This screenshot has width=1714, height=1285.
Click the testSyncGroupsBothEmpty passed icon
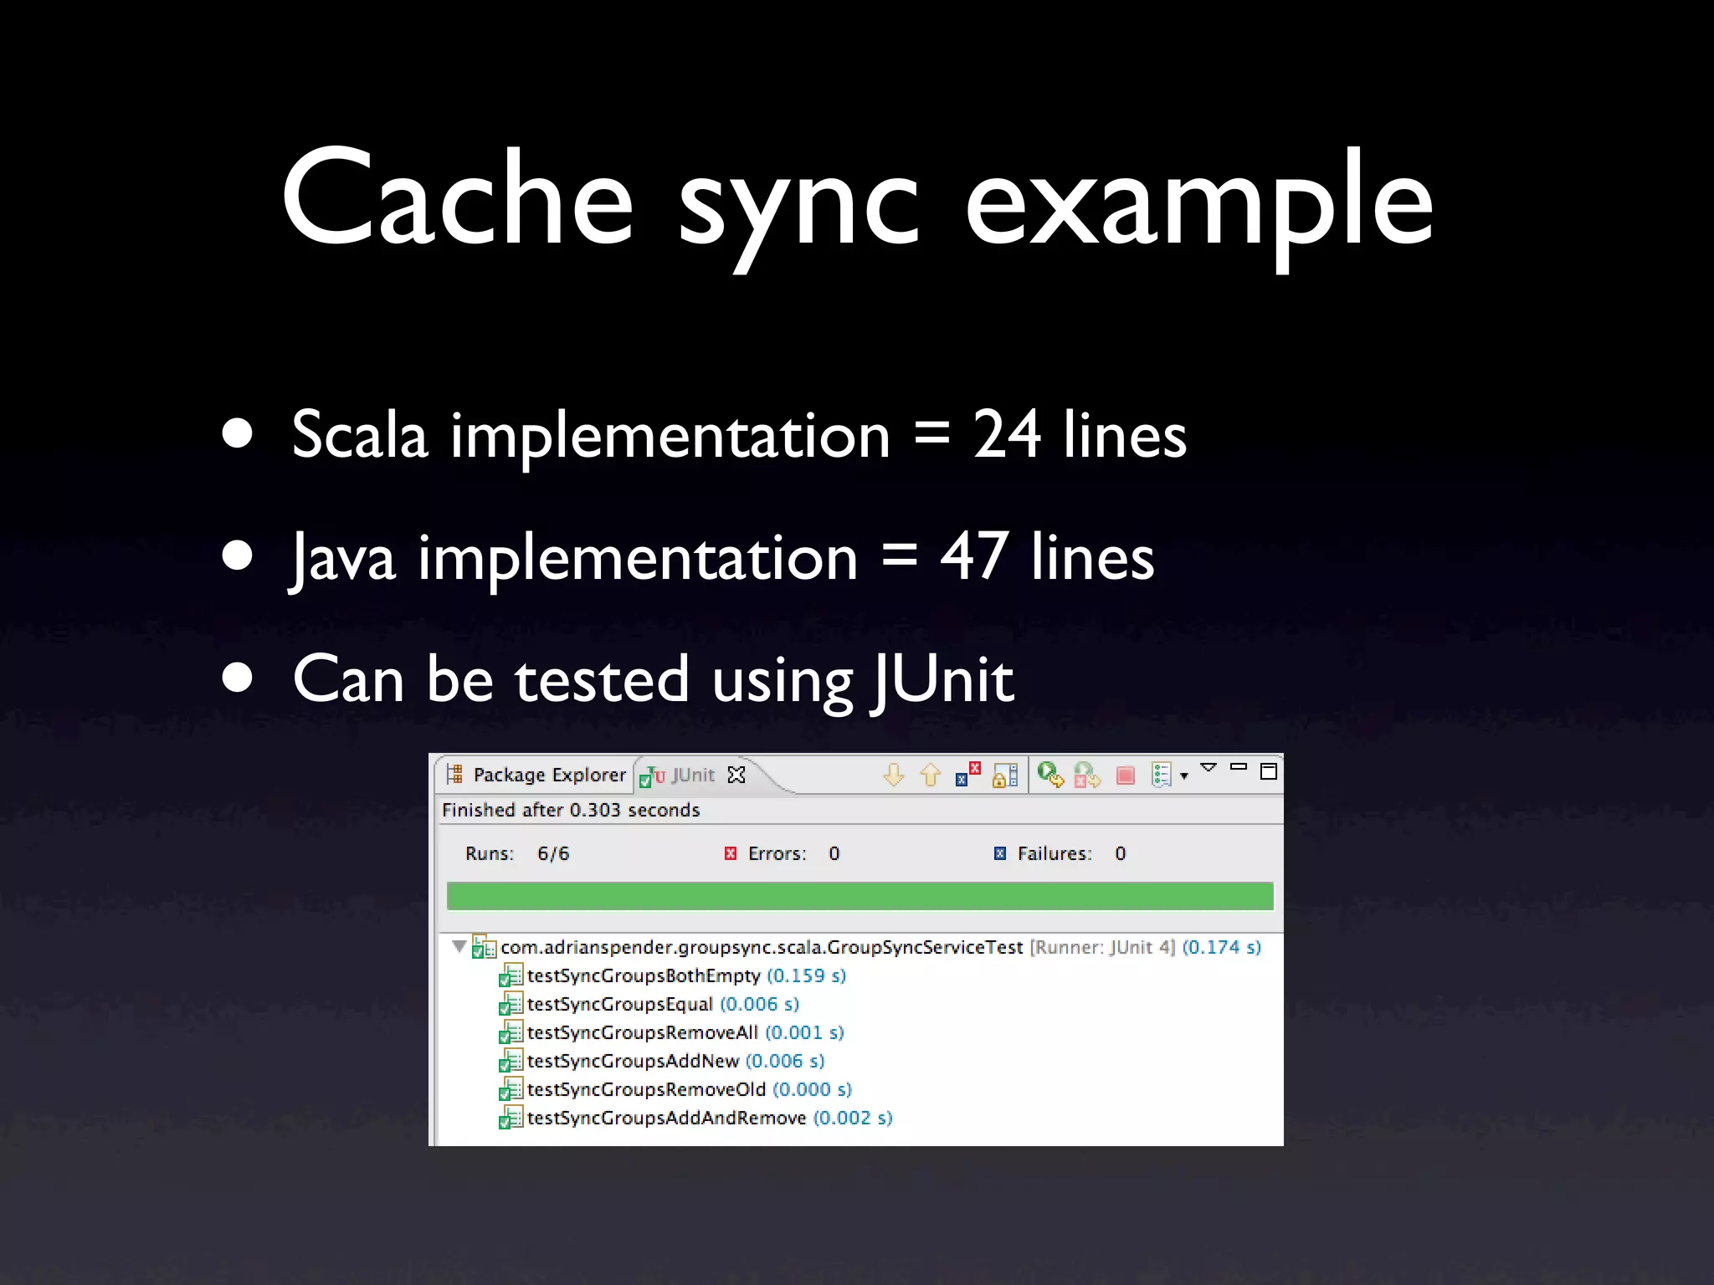(x=511, y=975)
